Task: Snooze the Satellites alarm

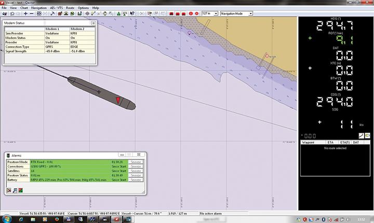Action: 136,171
